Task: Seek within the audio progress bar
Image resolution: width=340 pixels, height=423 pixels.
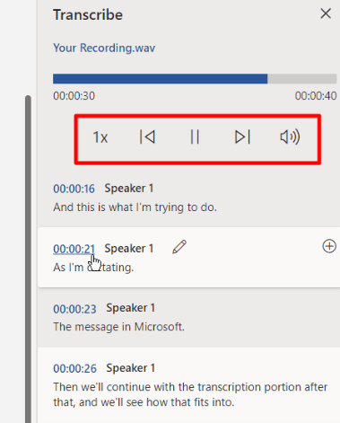Action: pos(195,79)
